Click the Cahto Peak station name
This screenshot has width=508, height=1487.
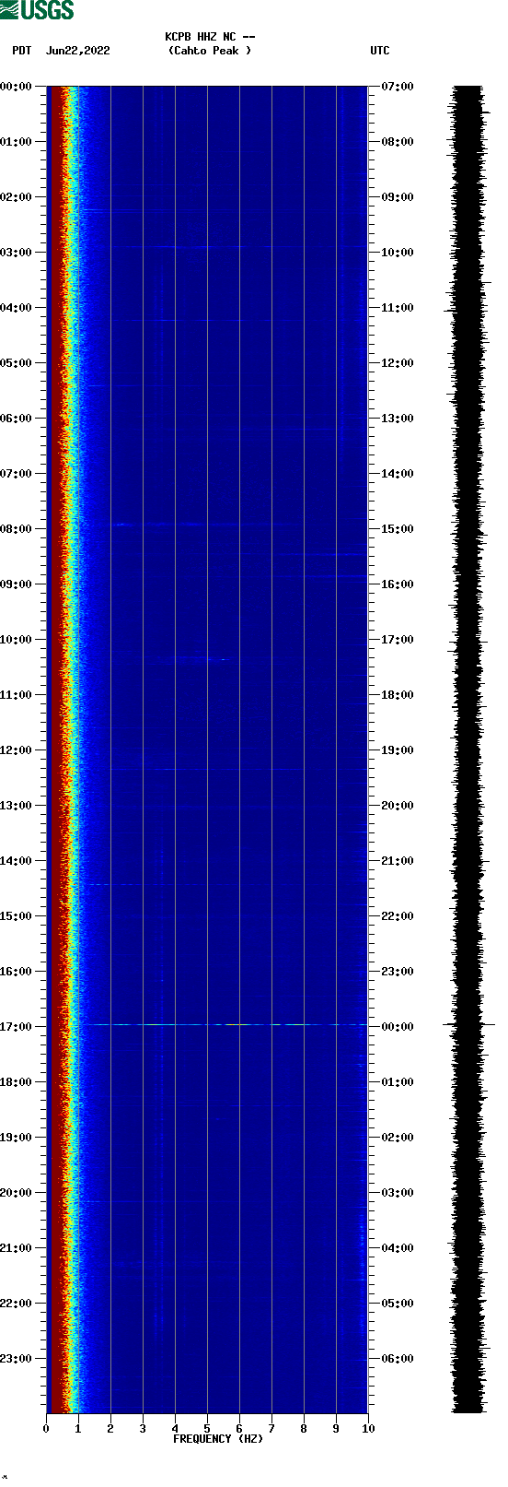(x=210, y=51)
